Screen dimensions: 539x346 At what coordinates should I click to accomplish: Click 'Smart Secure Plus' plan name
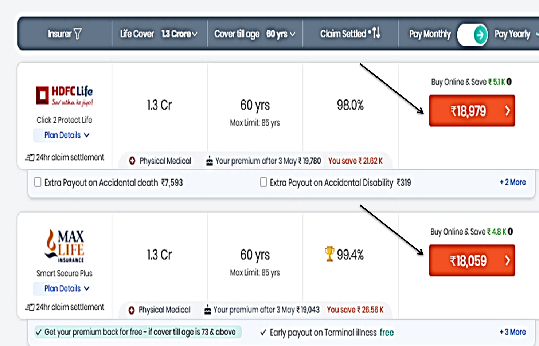[x=65, y=273]
